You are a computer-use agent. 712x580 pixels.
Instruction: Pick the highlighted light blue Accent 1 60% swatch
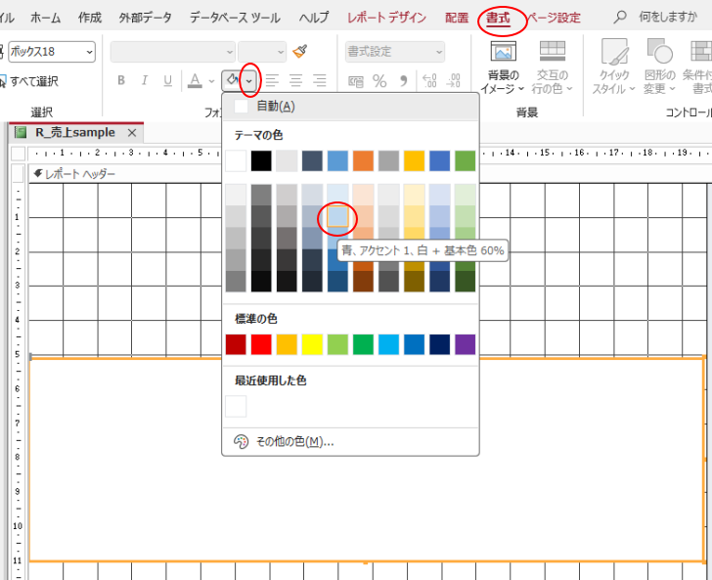pos(337,217)
